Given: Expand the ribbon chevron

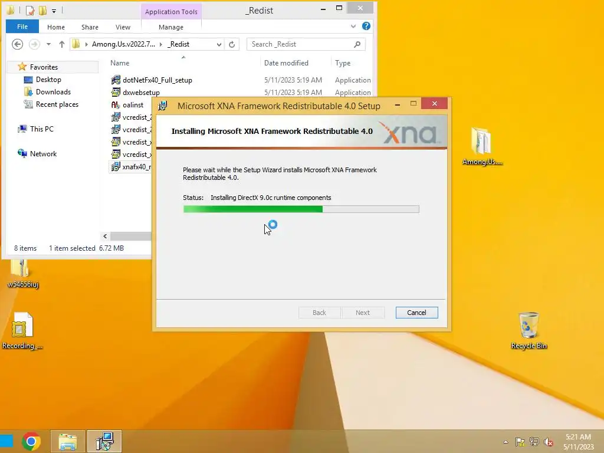Looking at the screenshot, I should (x=353, y=26).
